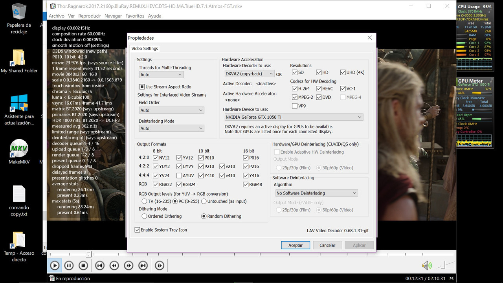Click the frame step button
This screenshot has height=283, width=503.
(x=159, y=266)
